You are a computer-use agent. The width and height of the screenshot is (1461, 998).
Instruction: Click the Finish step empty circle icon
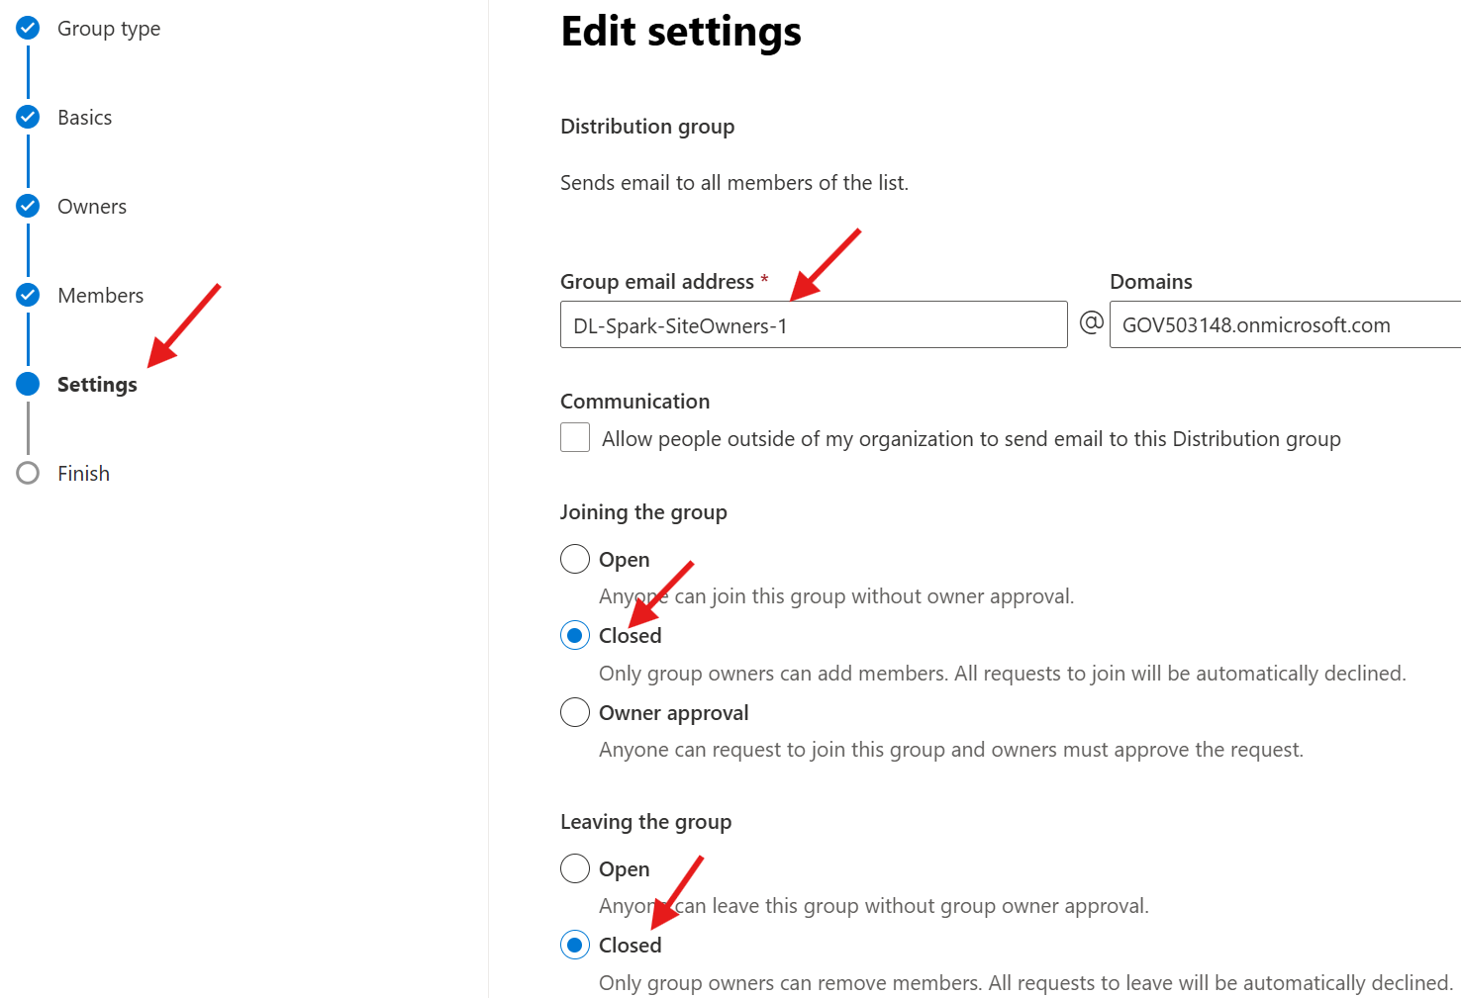click(28, 474)
